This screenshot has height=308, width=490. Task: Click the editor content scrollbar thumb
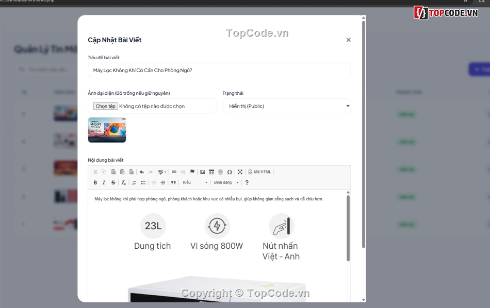click(348, 228)
